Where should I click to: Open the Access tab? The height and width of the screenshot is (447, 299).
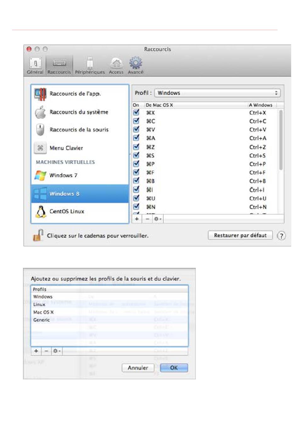[116, 66]
